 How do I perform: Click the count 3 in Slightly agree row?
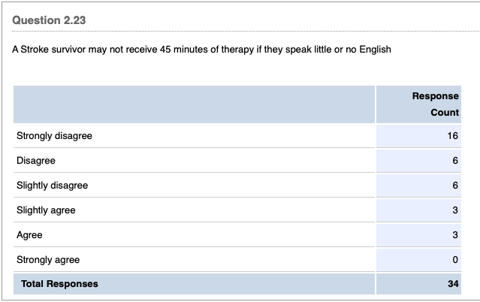[455, 210]
